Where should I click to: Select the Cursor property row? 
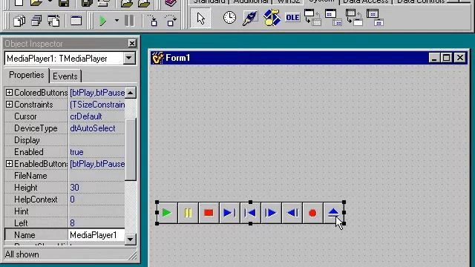tap(65, 116)
